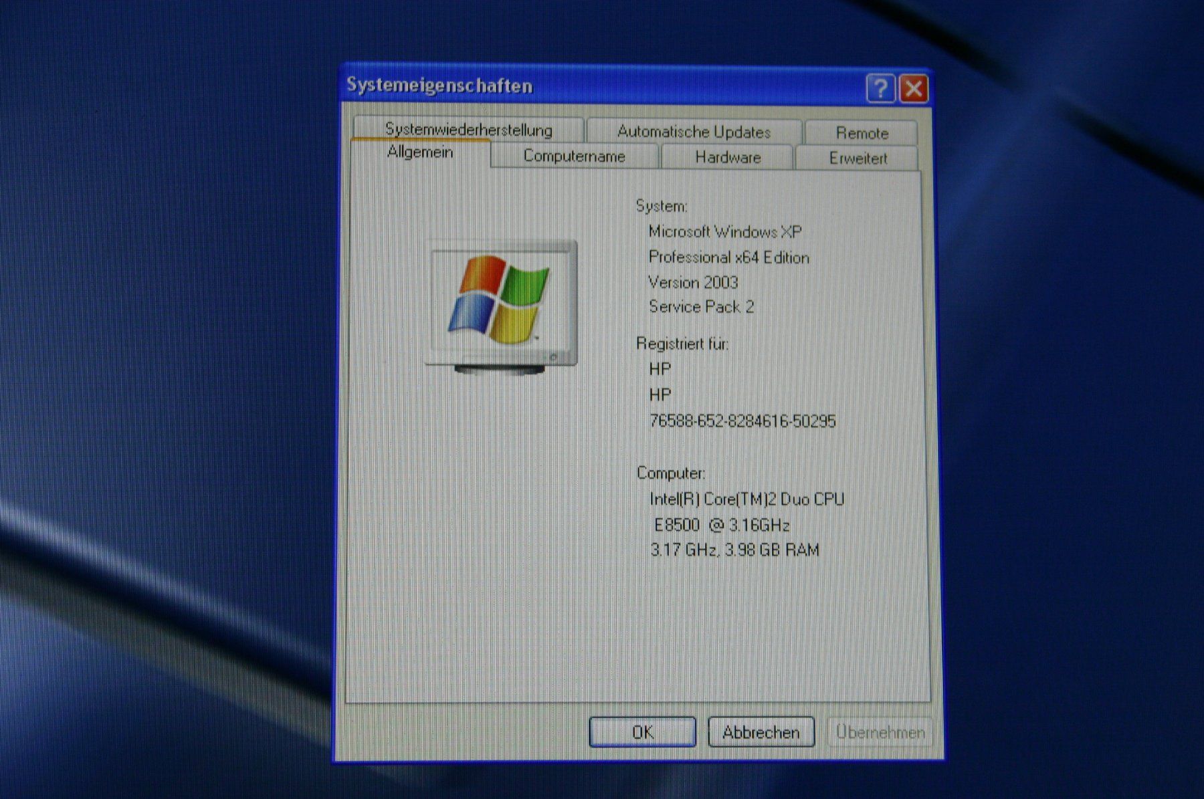Click the 'E8500 @ 3.16GHz' line

click(722, 525)
